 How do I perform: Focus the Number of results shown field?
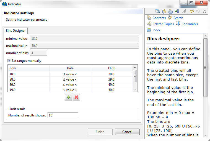(x=63, y=115)
